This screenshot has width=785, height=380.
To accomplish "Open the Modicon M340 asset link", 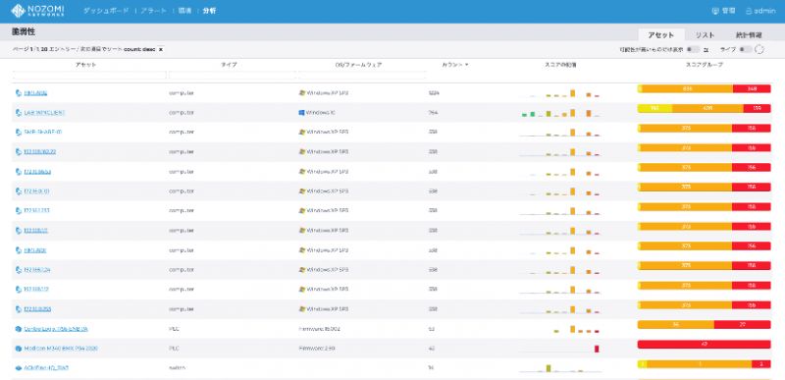I will point(61,349).
